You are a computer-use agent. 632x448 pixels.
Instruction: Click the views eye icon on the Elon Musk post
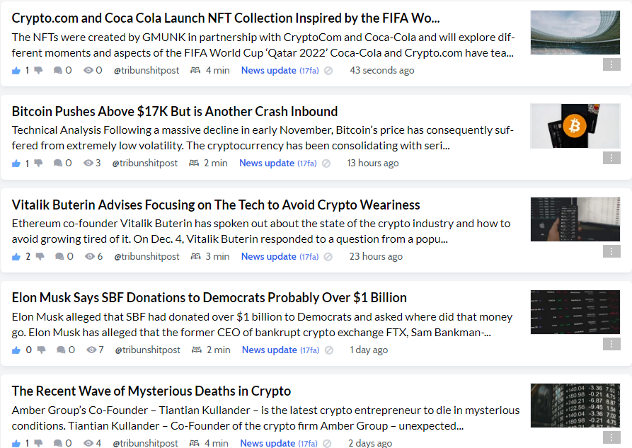pyautogui.click(x=91, y=350)
